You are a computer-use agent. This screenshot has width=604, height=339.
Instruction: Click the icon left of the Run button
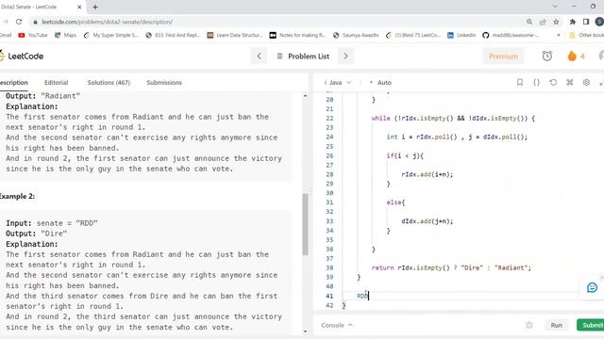[529, 325]
